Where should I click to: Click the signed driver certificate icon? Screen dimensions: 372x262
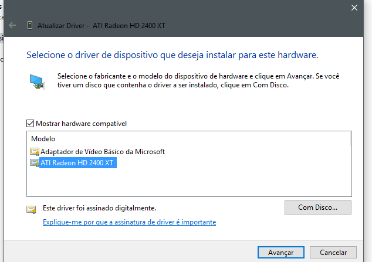point(31,210)
